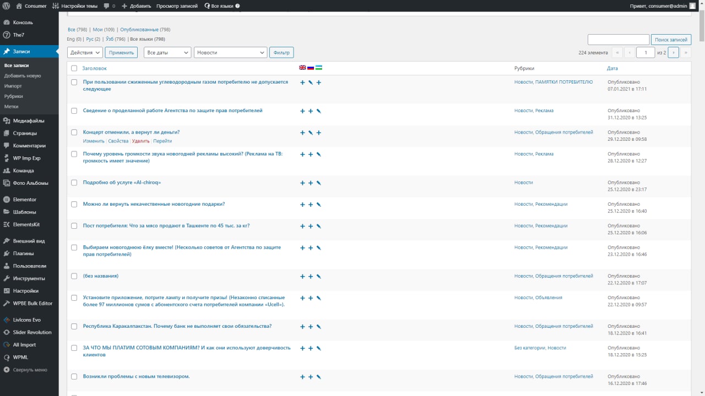Click Удалить under 'Концерт отменили'
This screenshot has width=705, height=396.
pyautogui.click(x=140, y=141)
